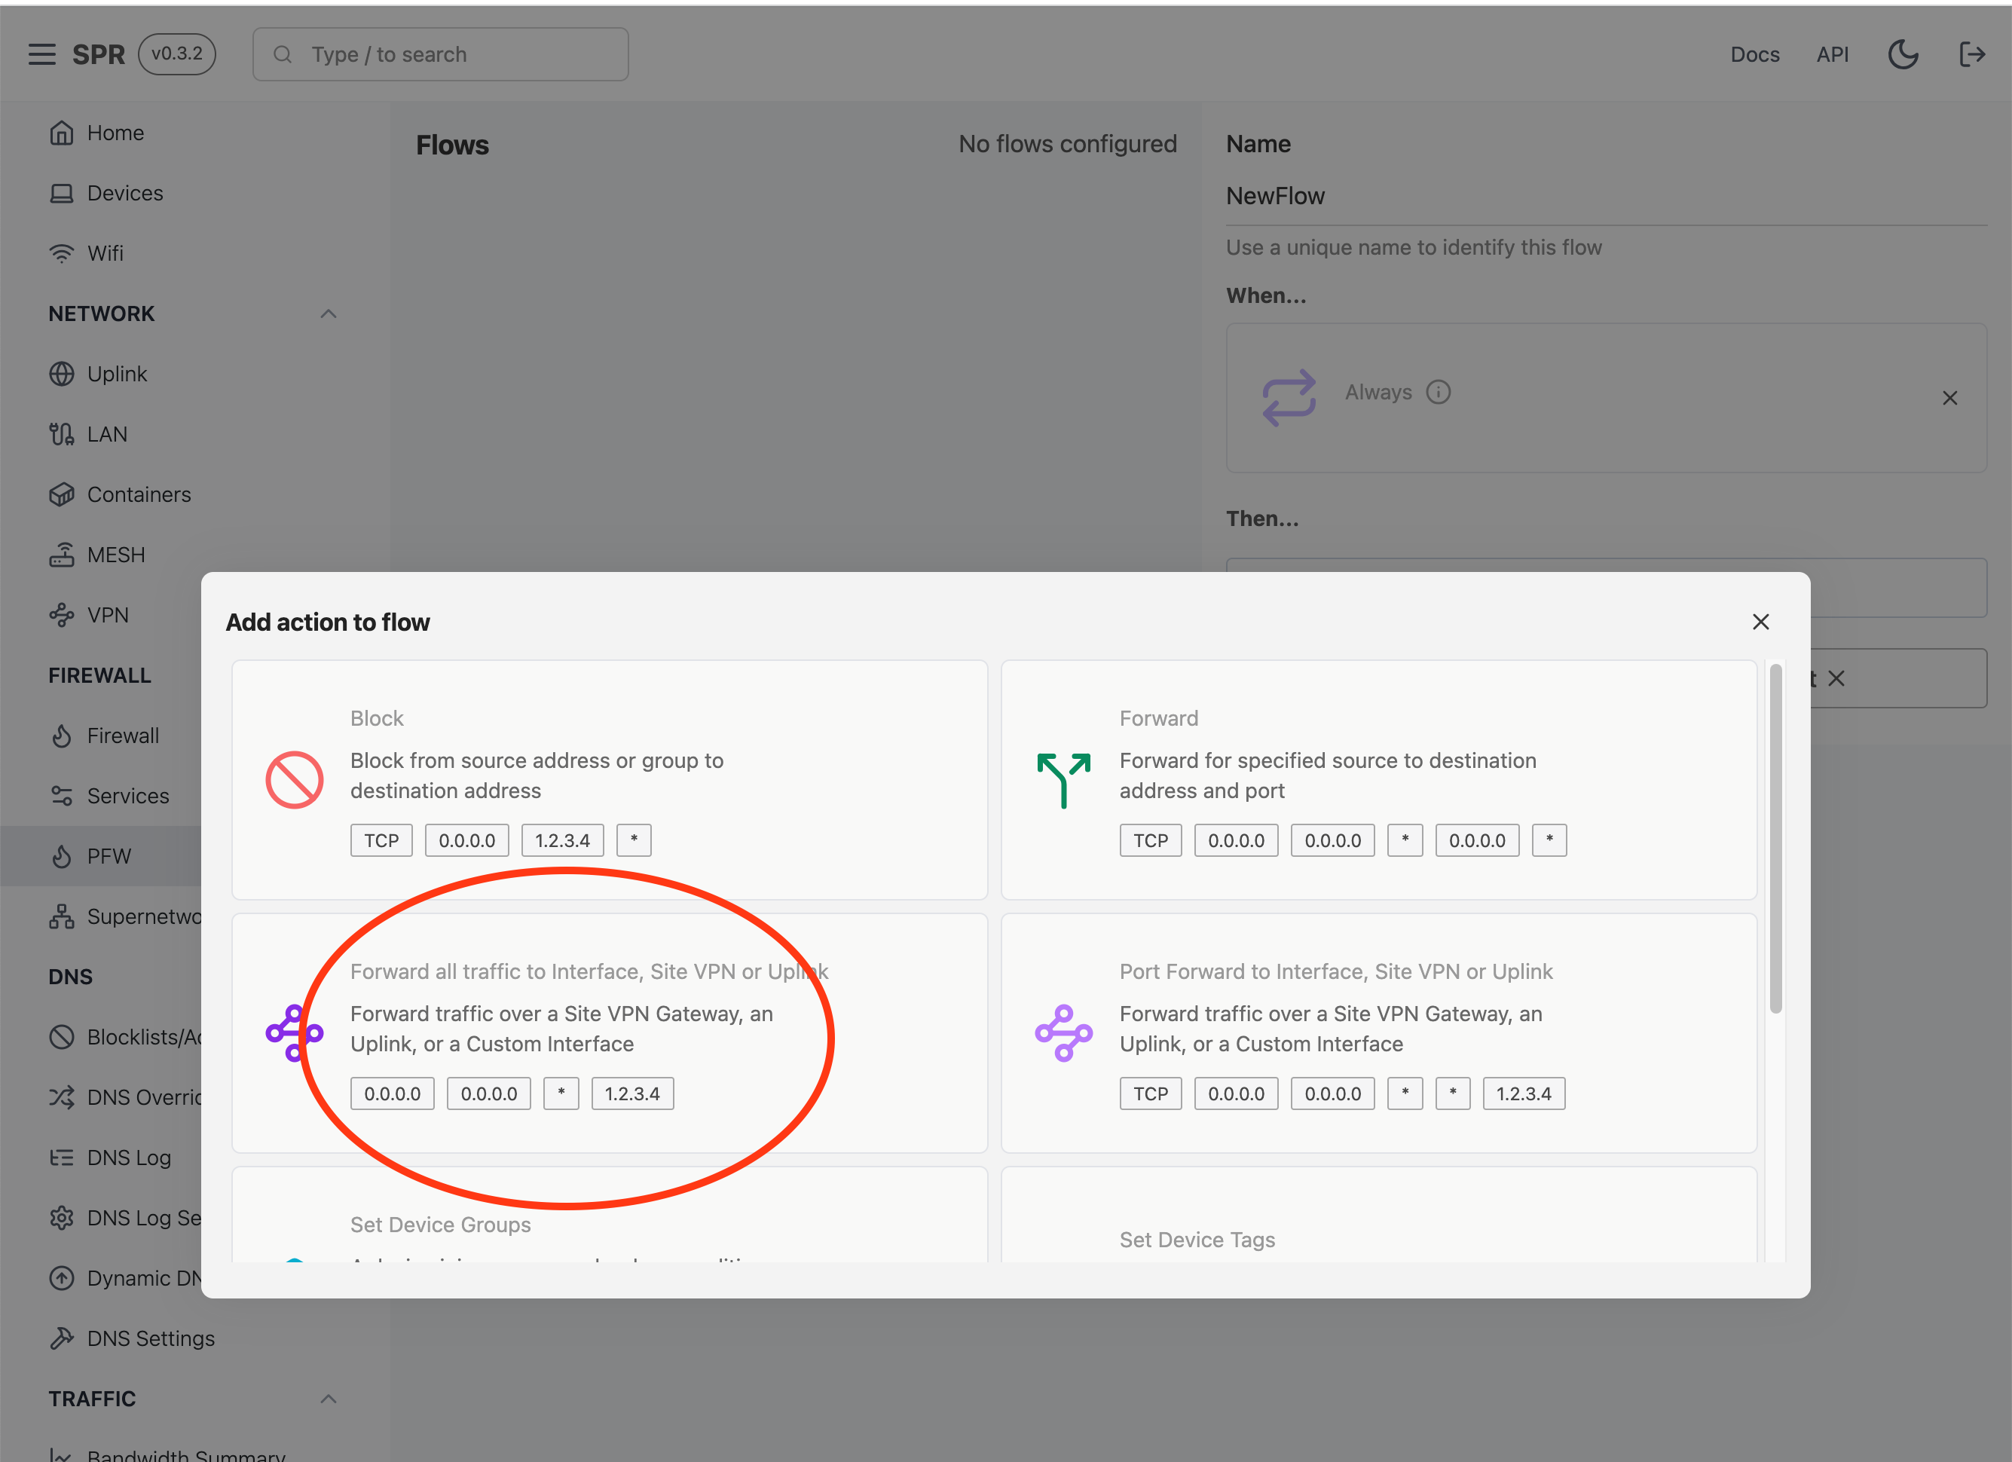Click the Block action icon
Screen dimensions: 2012x1462
[x=295, y=776]
